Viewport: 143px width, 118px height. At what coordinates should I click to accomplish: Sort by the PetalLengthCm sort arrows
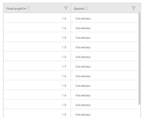[29, 8]
